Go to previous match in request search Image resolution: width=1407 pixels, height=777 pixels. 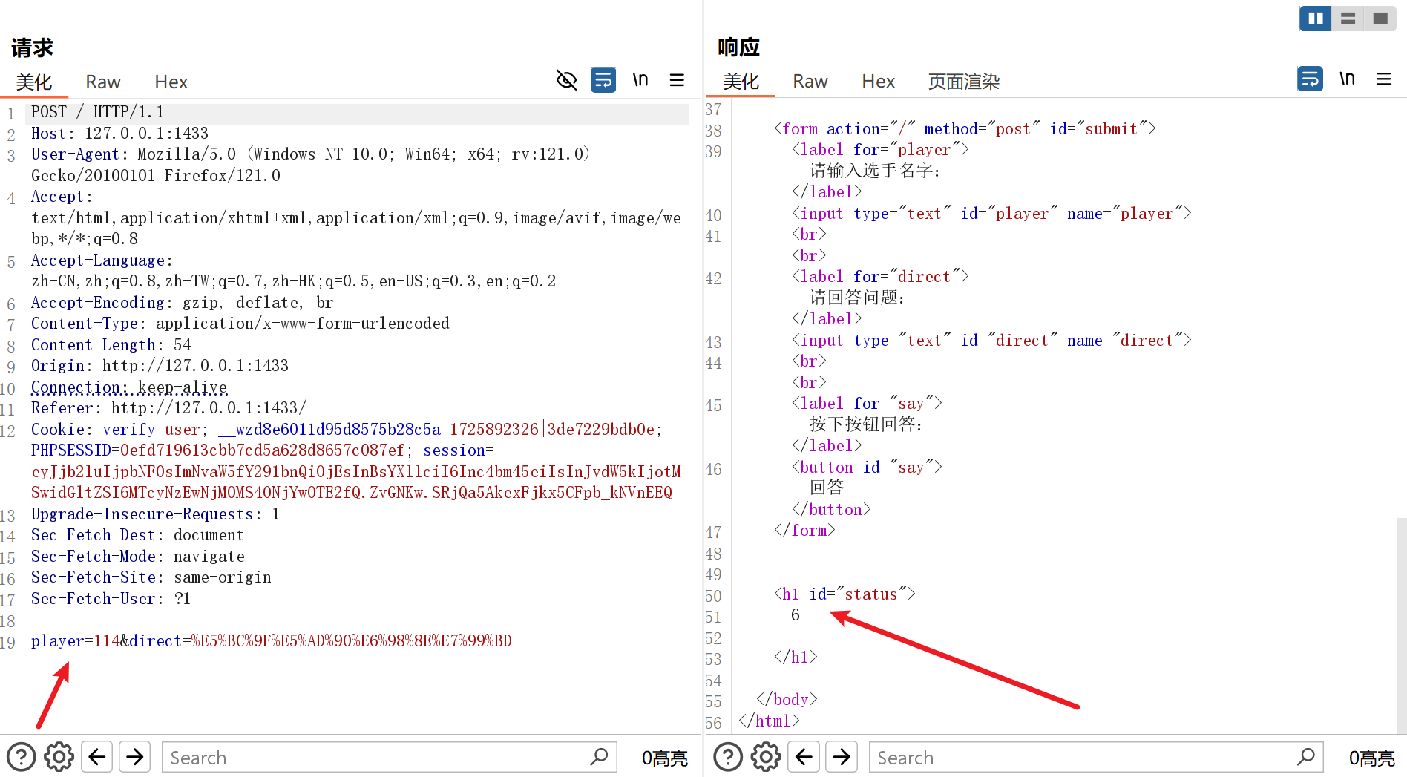coord(97,757)
